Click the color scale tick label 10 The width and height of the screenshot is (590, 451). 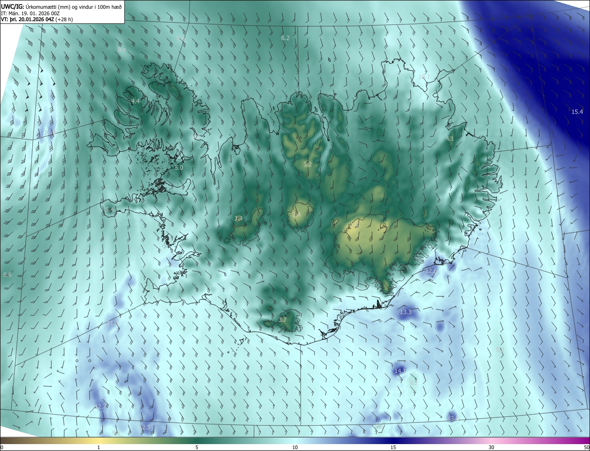coord(295,447)
